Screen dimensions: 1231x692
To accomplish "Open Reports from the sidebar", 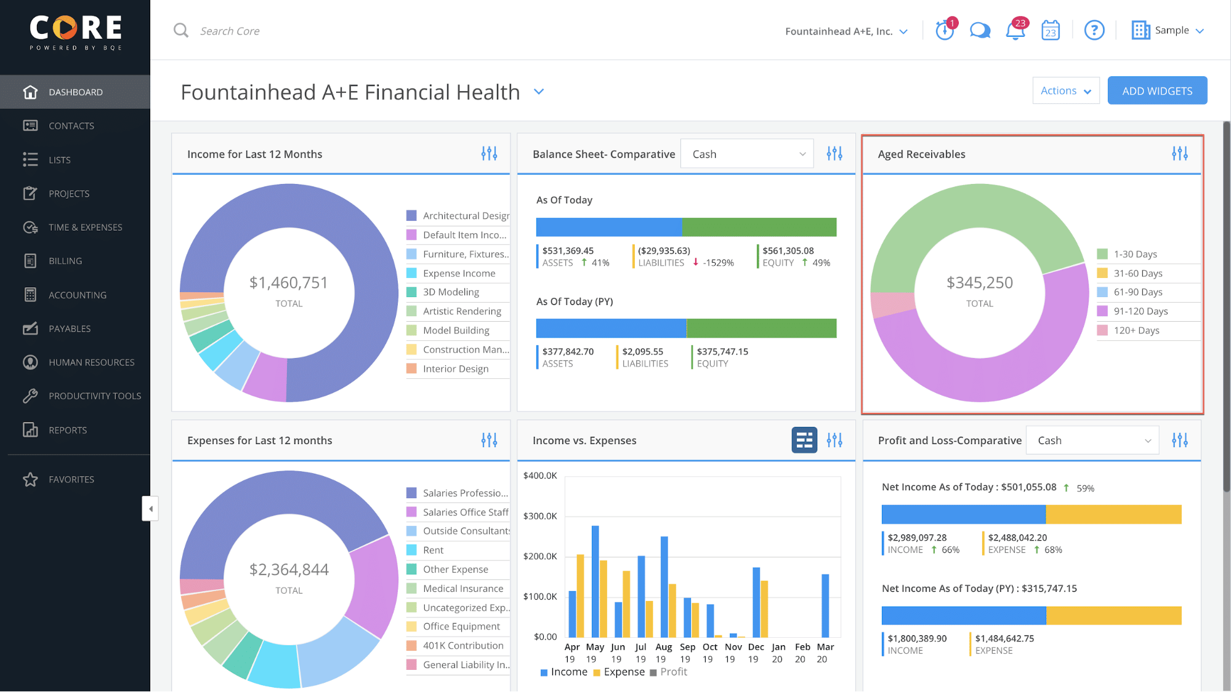I will coord(67,430).
